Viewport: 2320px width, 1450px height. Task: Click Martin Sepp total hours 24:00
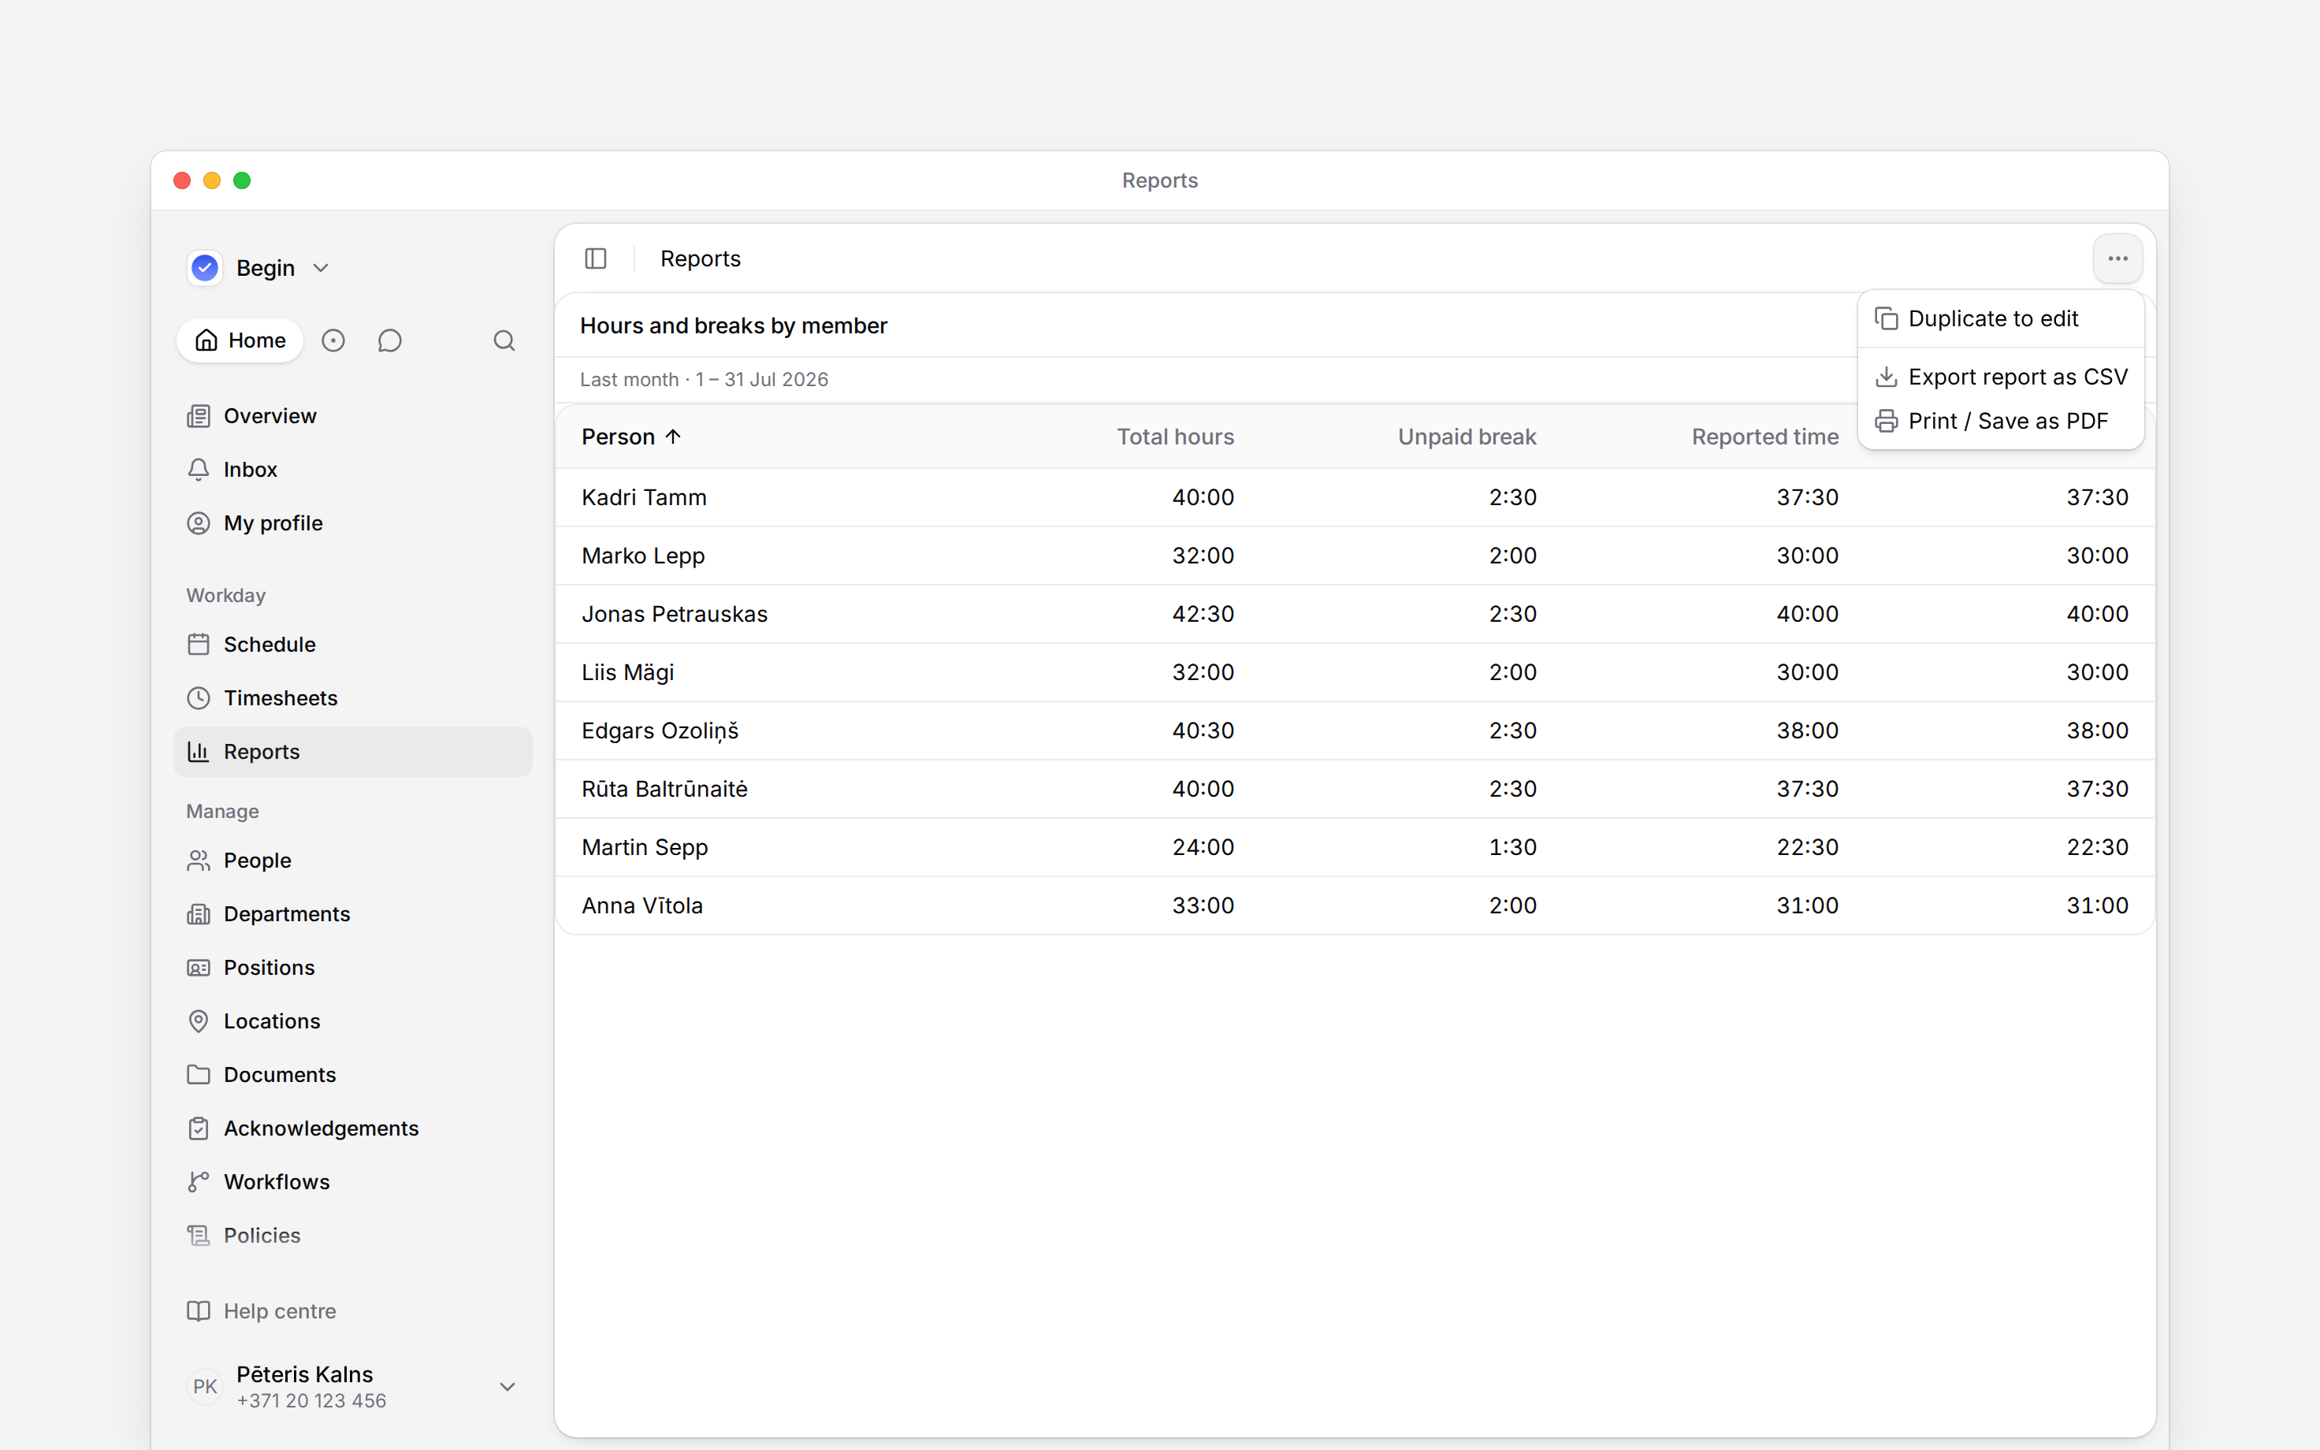coord(1203,848)
